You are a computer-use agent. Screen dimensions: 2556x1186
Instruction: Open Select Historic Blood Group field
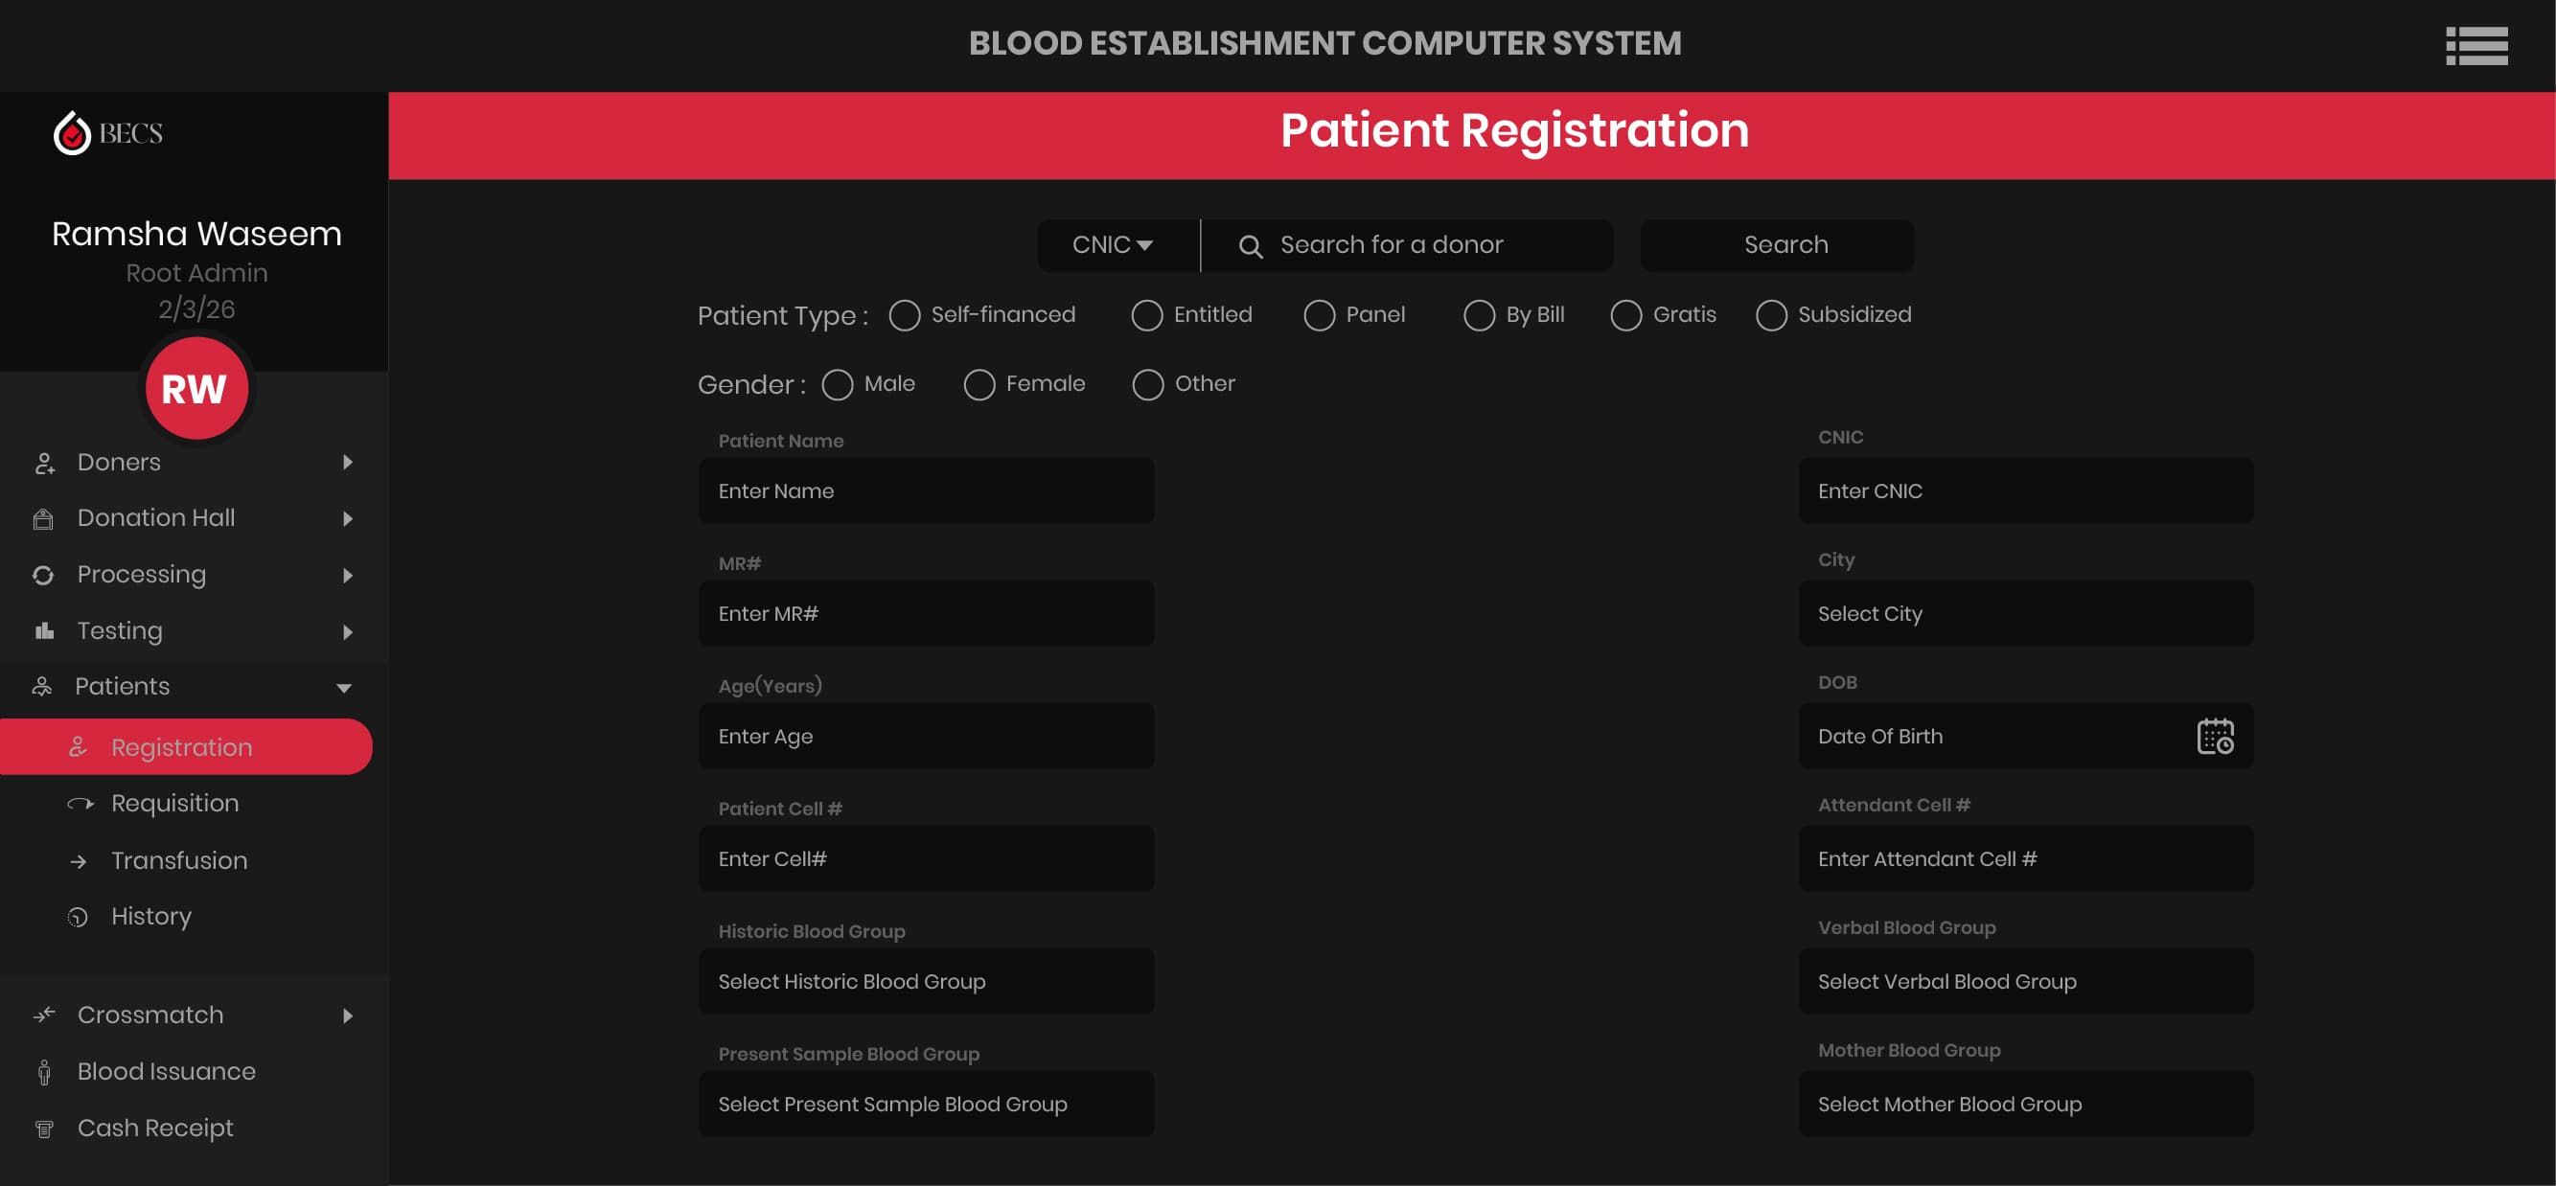point(925,982)
